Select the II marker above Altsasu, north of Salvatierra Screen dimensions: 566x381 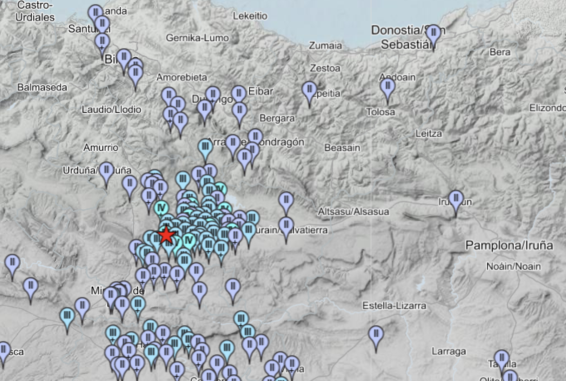(286, 200)
